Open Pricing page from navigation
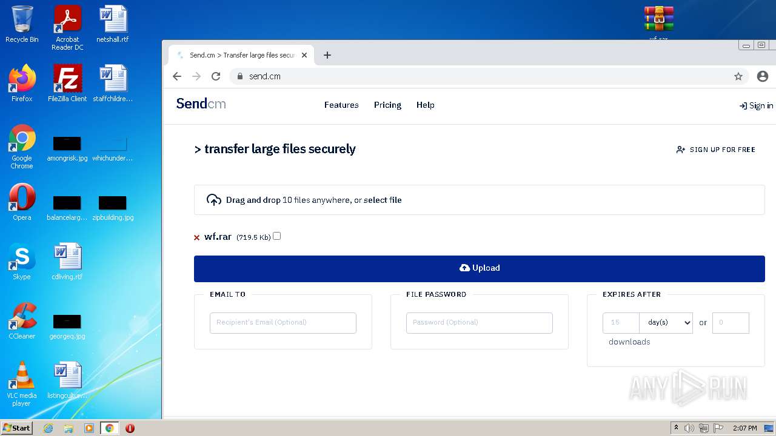This screenshot has height=436, width=776. coord(387,105)
